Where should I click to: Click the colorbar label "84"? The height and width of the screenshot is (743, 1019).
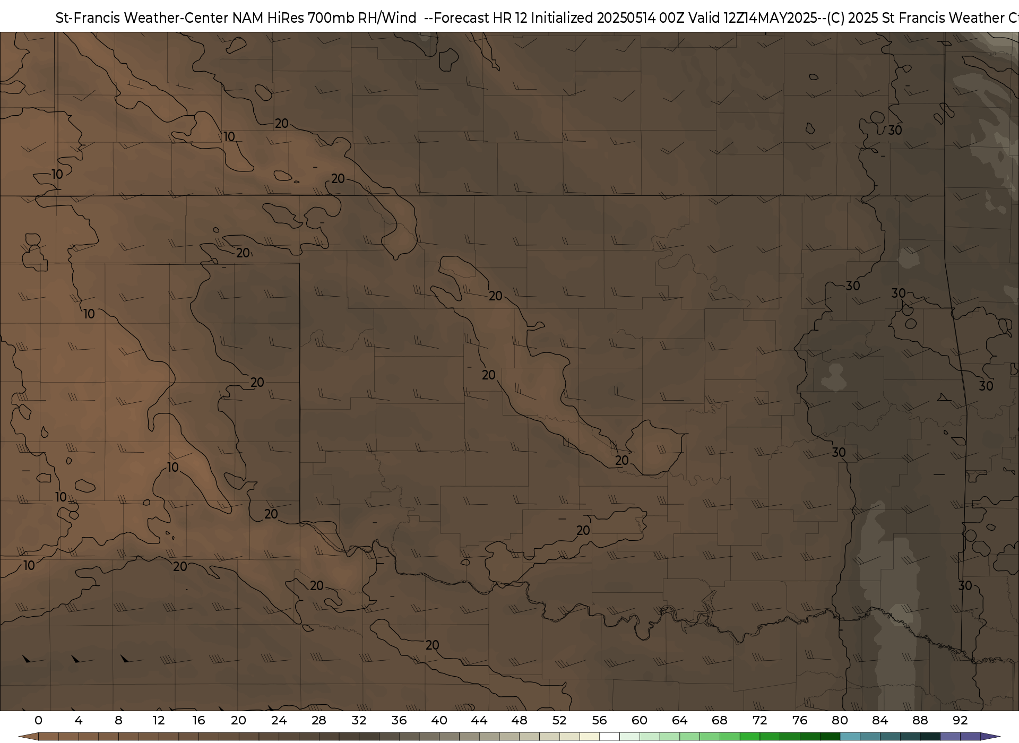pyautogui.click(x=879, y=720)
